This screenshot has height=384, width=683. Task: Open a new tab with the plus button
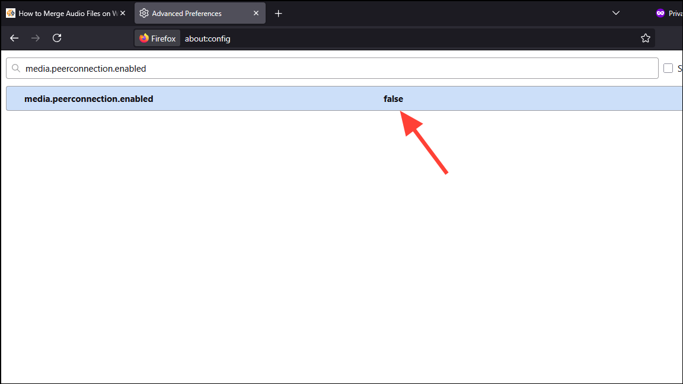coord(279,13)
